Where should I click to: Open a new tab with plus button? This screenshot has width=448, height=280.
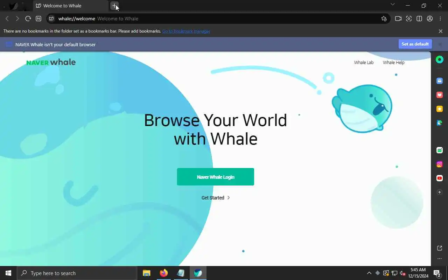(114, 6)
